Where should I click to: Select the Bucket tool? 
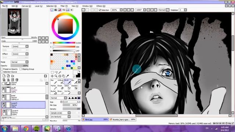(54, 92)
